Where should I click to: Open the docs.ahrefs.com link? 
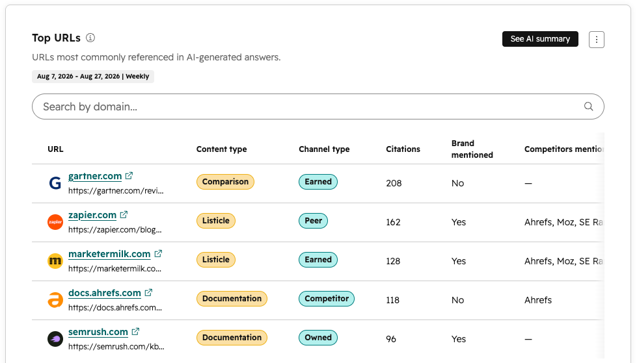(104, 293)
